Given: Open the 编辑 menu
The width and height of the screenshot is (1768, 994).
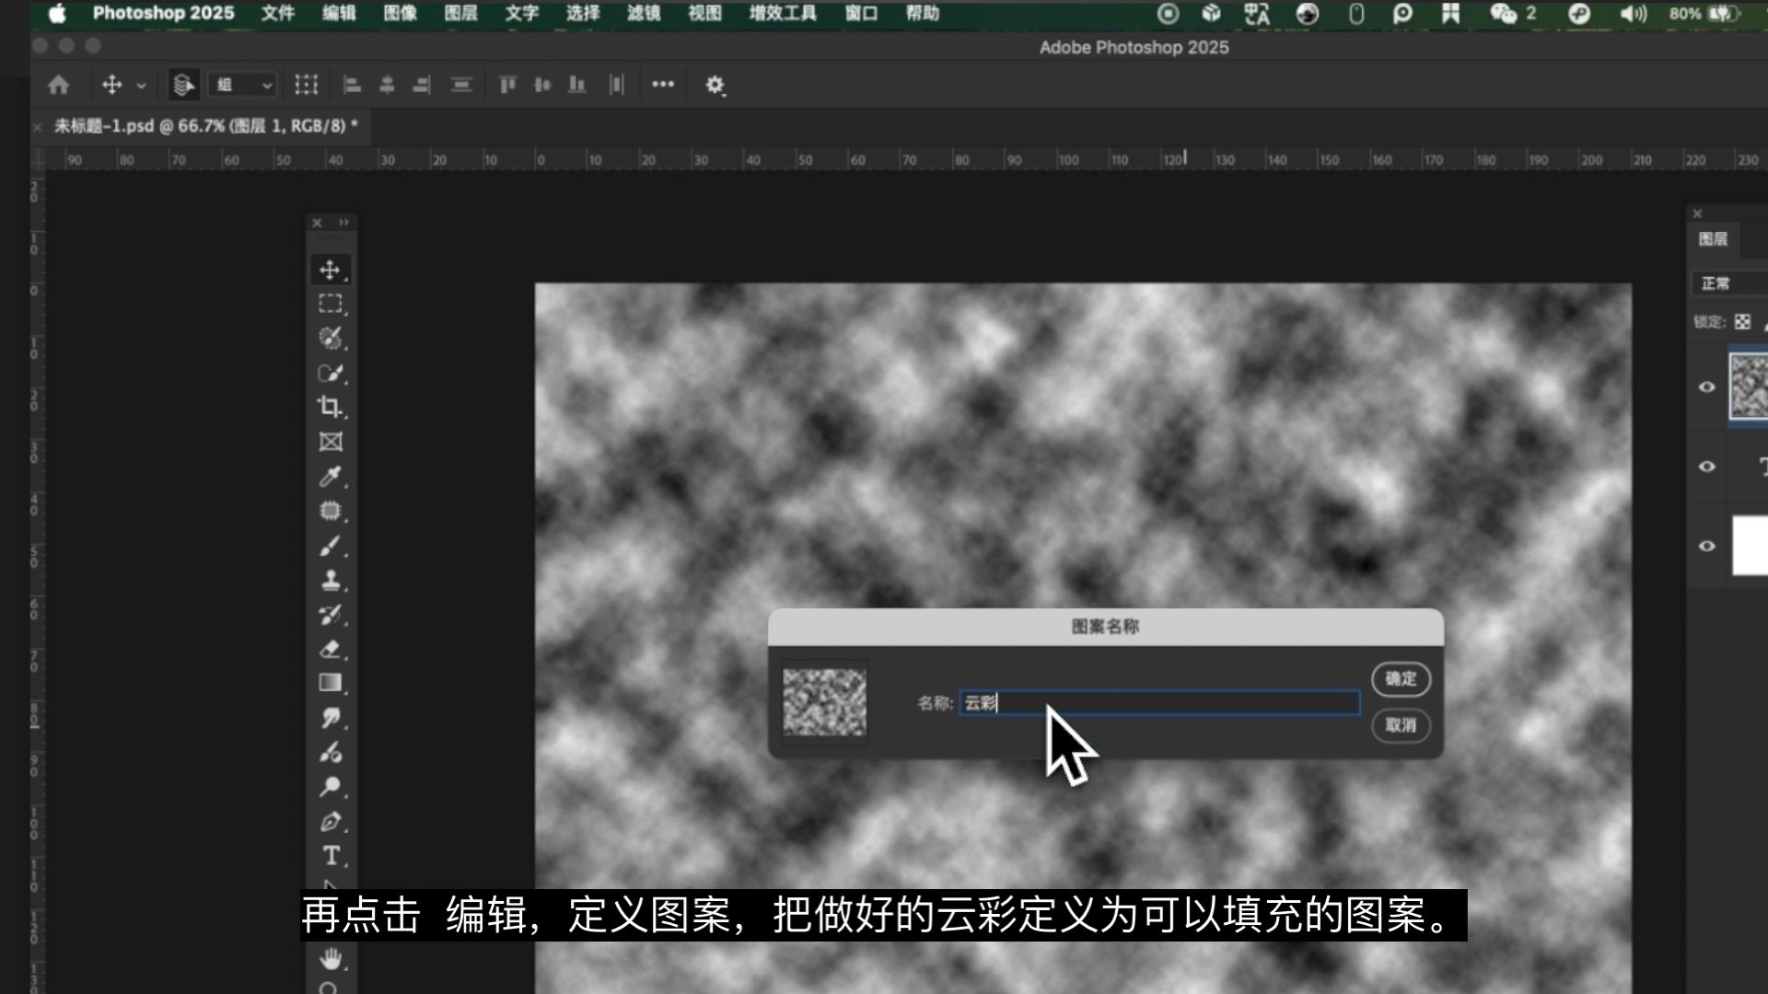Looking at the screenshot, I should coord(339,13).
